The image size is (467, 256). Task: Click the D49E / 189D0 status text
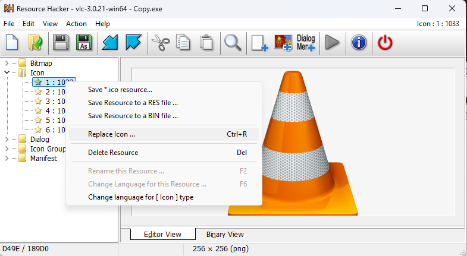click(x=26, y=248)
